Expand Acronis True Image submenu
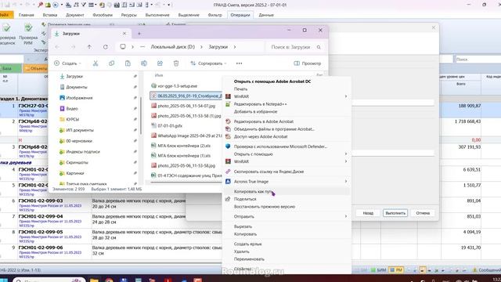 (346, 181)
